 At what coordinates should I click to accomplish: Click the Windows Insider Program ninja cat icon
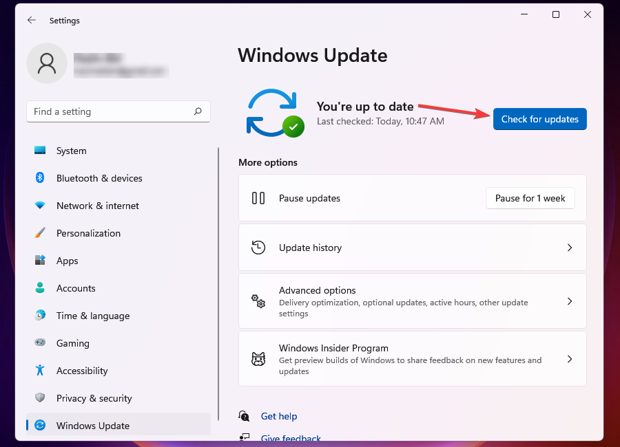tap(258, 359)
